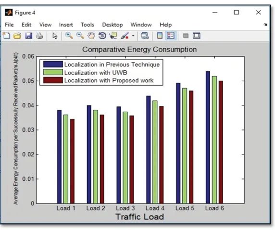275x230 pixels.
Task: Click the Hide Plot Tools button
Action: (x=186, y=36)
